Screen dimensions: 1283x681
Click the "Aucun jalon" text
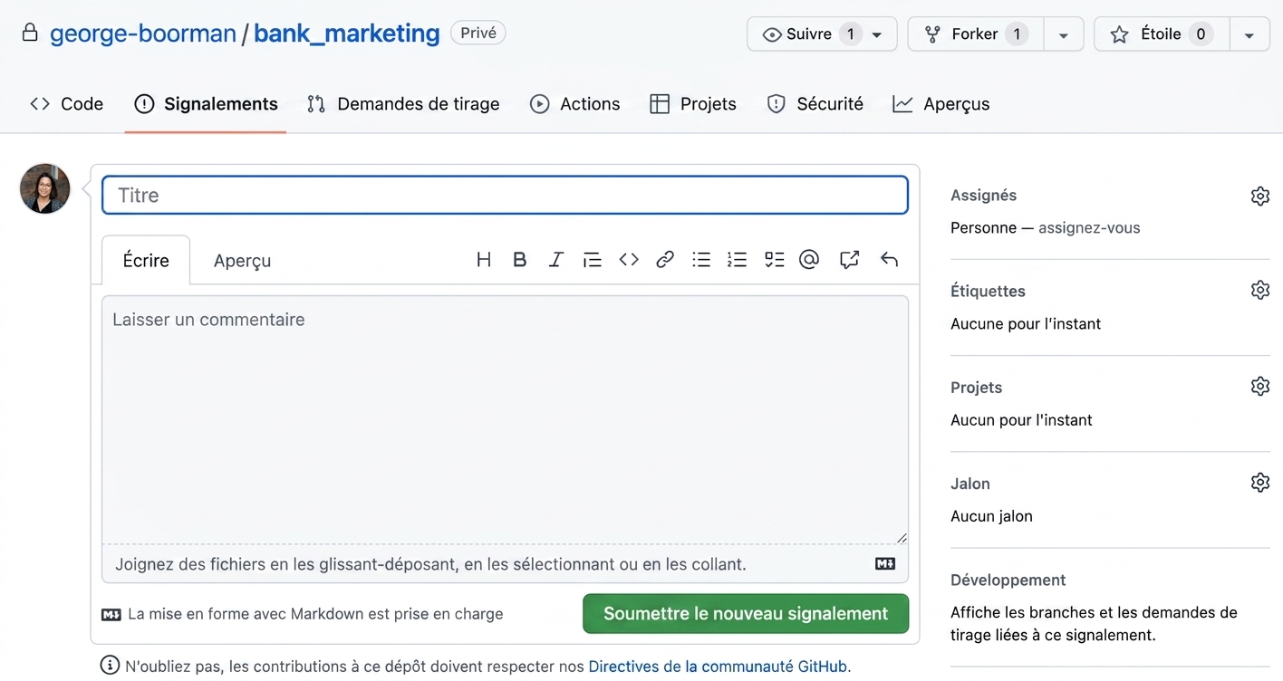pos(991,516)
